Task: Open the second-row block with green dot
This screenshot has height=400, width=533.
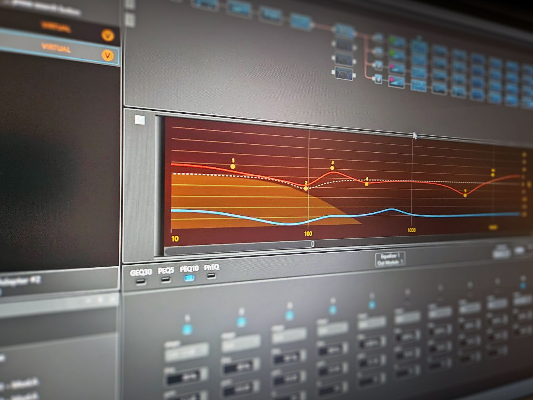Action: pyautogui.click(x=397, y=54)
